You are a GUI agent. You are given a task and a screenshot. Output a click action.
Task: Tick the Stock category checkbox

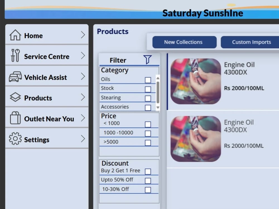[x=148, y=89]
